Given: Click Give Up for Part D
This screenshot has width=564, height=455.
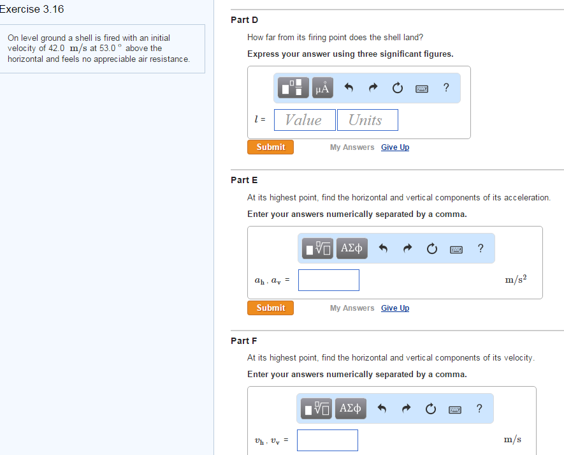Looking at the screenshot, I should [x=394, y=147].
